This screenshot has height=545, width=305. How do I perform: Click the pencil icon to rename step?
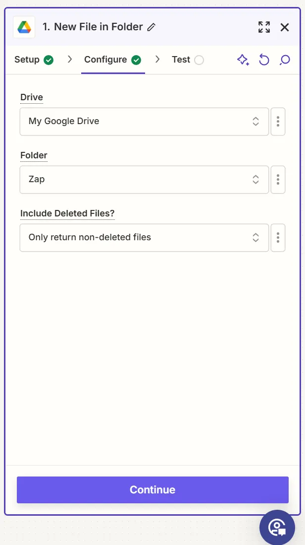click(152, 27)
